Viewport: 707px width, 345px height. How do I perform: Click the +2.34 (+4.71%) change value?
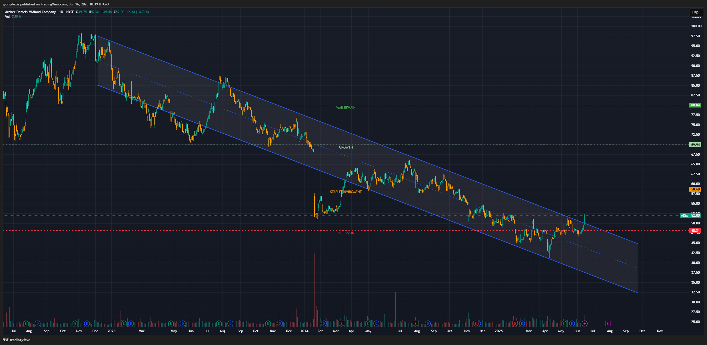(137, 12)
